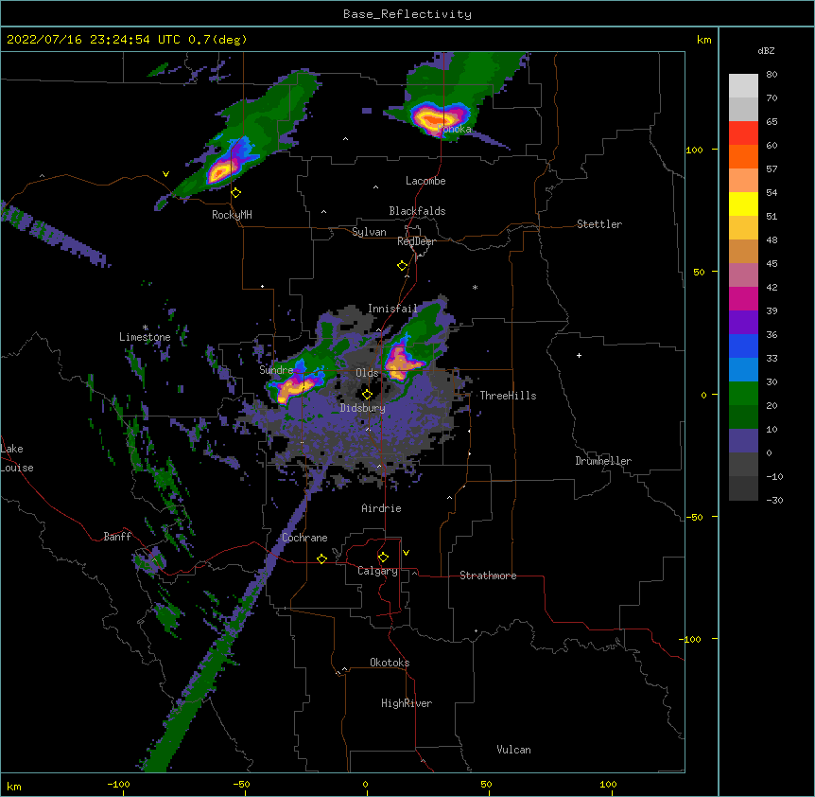Click the Ponoka city label
The image size is (815, 797).
click(454, 129)
